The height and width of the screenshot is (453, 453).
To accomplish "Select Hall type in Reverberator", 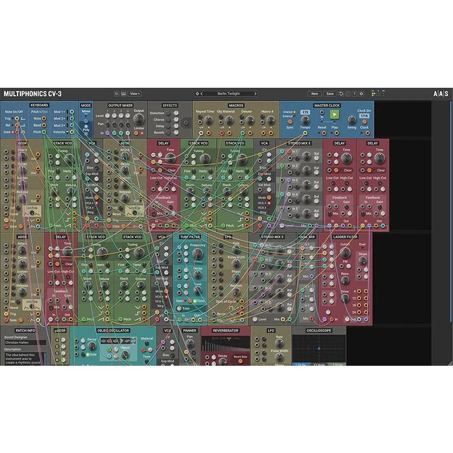I will tap(229, 338).
